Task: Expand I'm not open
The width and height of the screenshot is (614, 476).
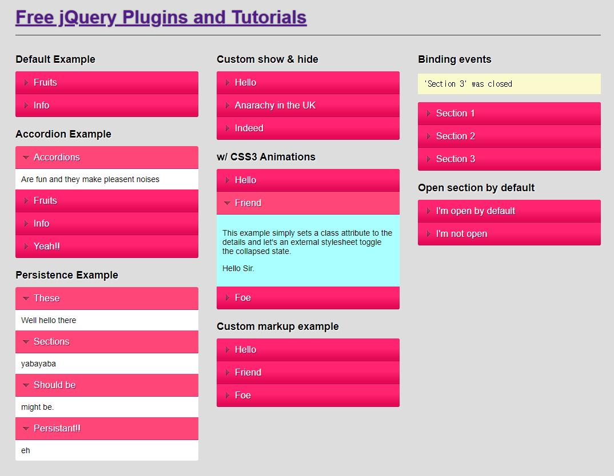Action: 509,234
